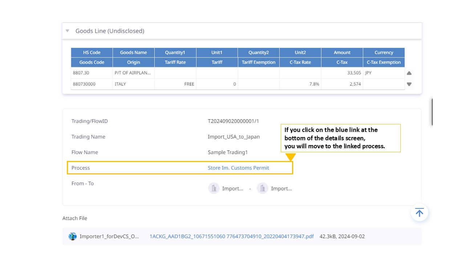Image resolution: width=465 pixels, height=261 pixels.
Task: Click the goods table up arrow
Action: tap(409, 73)
